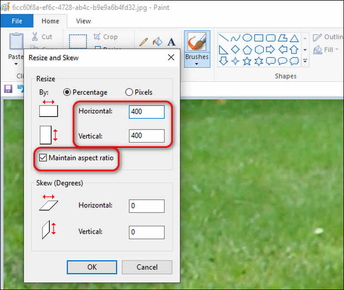Select the Rounded rectangle shape
This screenshot has height=290, width=344.
click(x=271, y=38)
